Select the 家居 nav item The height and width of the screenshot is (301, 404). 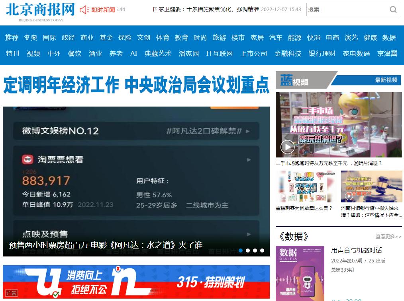(x=257, y=37)
